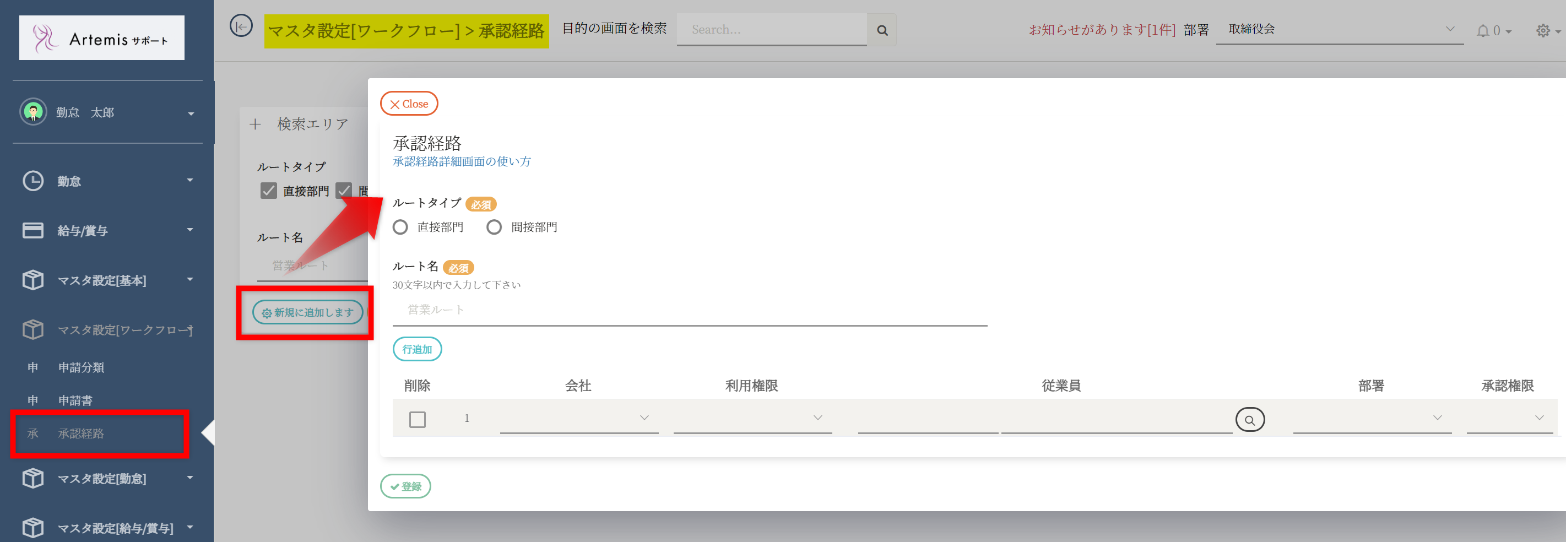
Task: Open 申請書 in the sidebar menu
Action: coord(75,400)
